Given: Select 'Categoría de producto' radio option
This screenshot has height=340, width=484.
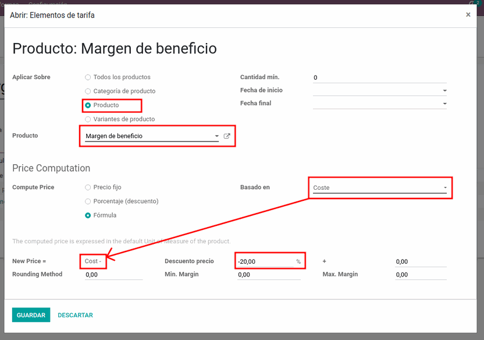Looking at the screenshot, I should point(88,91).
